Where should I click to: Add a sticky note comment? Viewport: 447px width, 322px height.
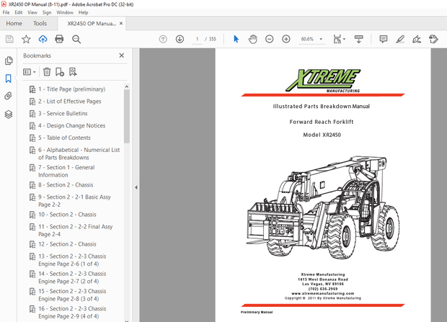(x=383, y=39)
